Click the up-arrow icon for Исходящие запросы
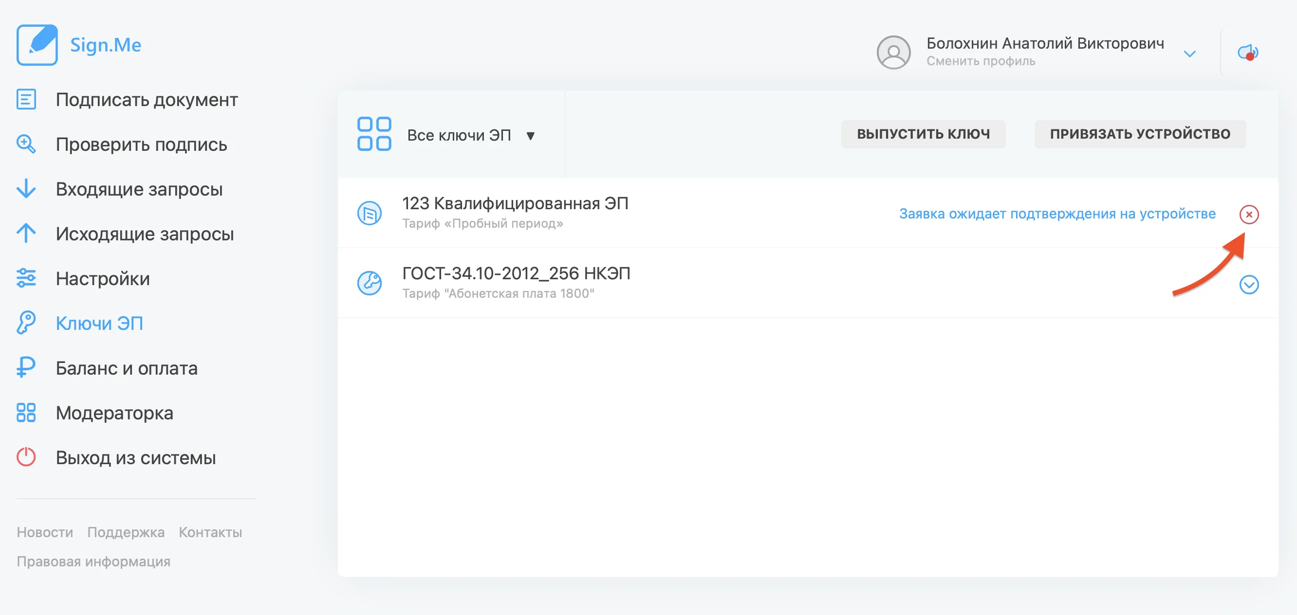The height and width of the screenshot is (615, 1297). coord(26,233)
